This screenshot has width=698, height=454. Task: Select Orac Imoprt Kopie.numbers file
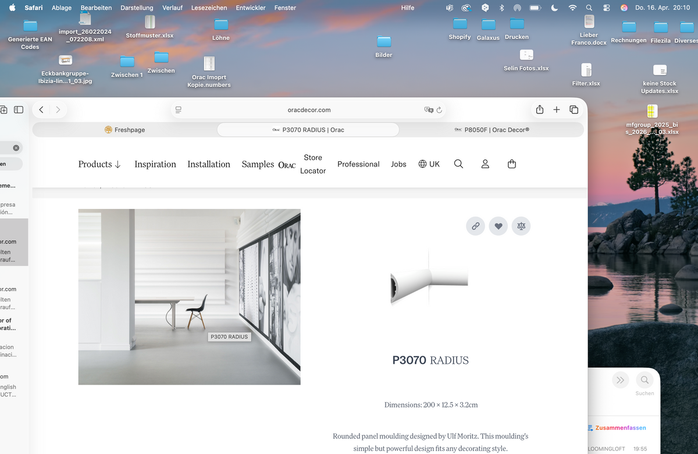pos(209,72)
